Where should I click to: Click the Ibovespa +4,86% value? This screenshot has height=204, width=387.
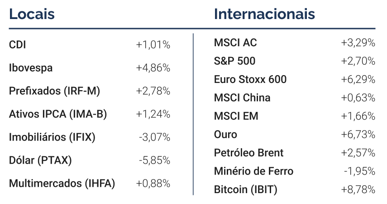coord(153,68)
